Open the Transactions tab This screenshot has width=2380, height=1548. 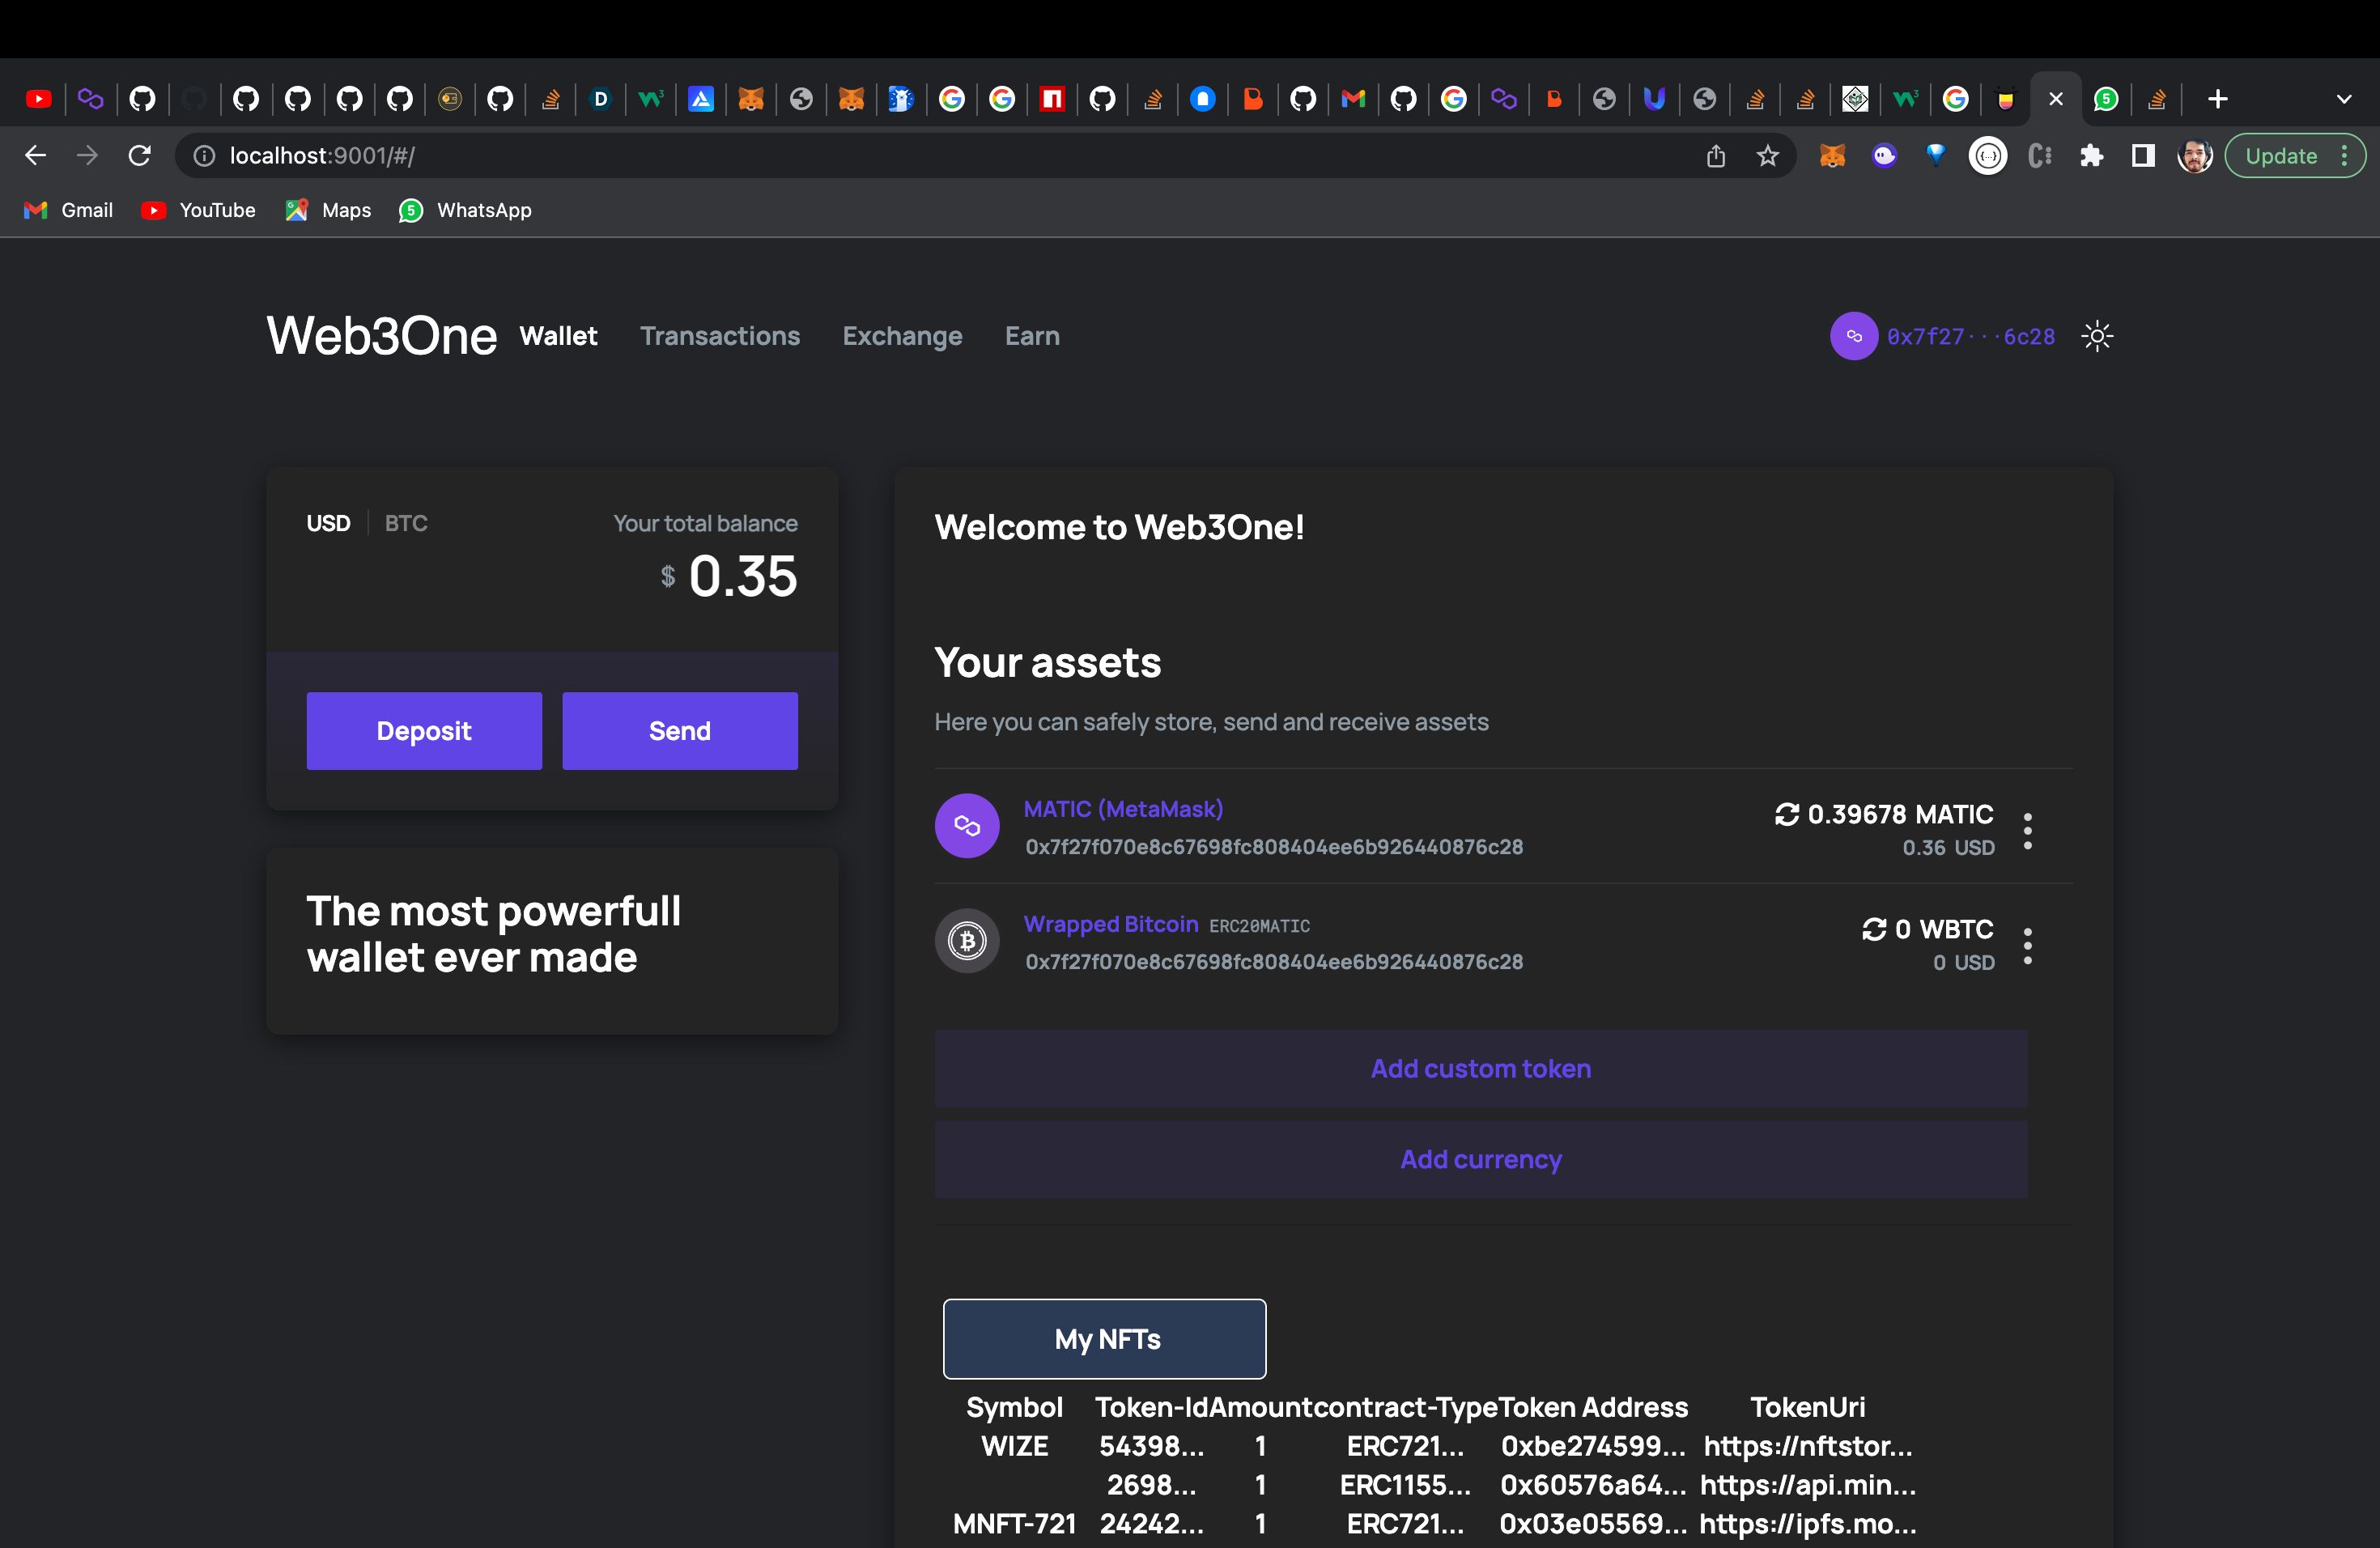click(720, 335)
